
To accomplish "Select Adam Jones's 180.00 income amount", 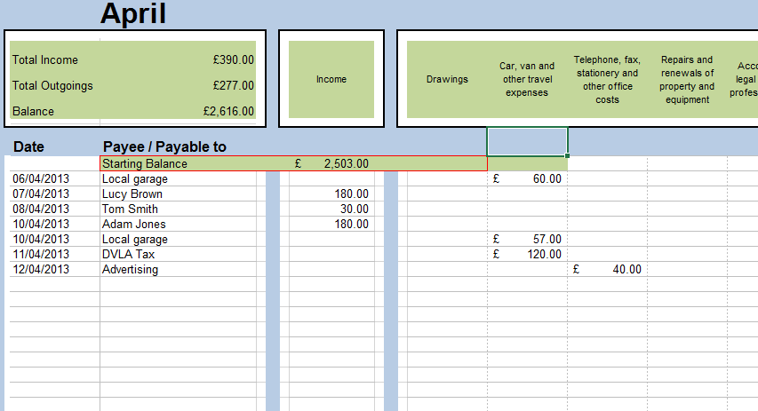I will [351, 224].
